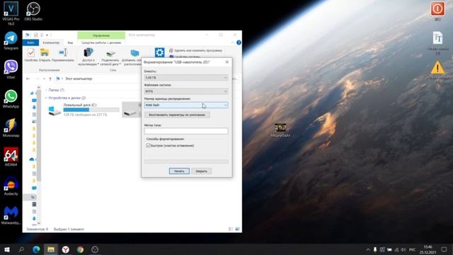Open the Windows Start menu
453x255 pixels.
click(7, 249)
